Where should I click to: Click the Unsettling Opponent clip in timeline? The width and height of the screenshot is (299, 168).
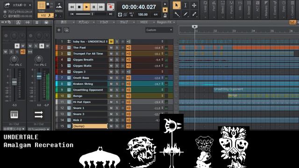coord(256,90)
